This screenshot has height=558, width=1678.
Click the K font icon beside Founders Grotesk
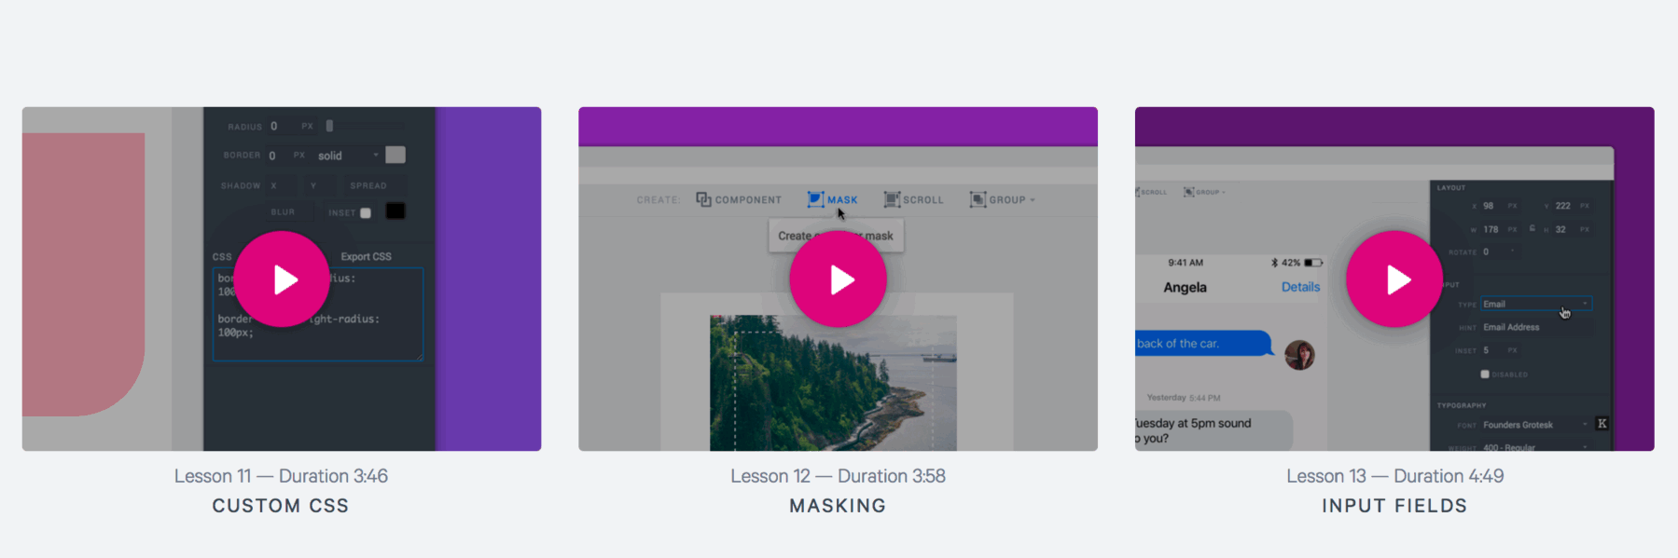click(1602, 424)
